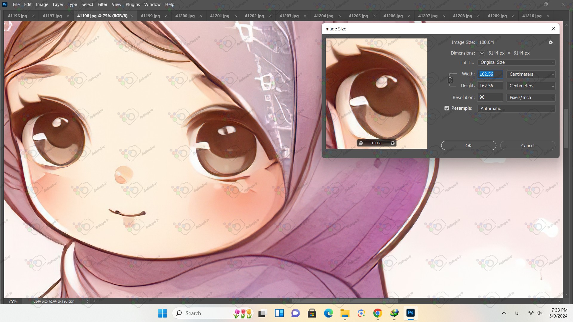Screen dimensions: 573x322
Task: Open Chrome from the taskbar
Action: [378, 313]
